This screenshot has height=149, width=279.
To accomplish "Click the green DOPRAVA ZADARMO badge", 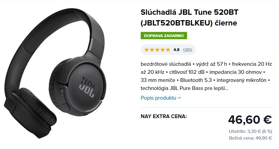I will pyautogui.click(x=164, y=36).
